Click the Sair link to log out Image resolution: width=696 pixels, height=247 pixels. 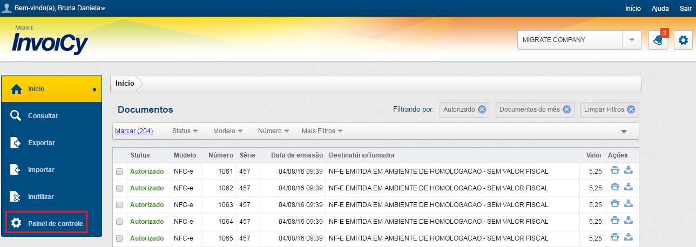[685, 9]
